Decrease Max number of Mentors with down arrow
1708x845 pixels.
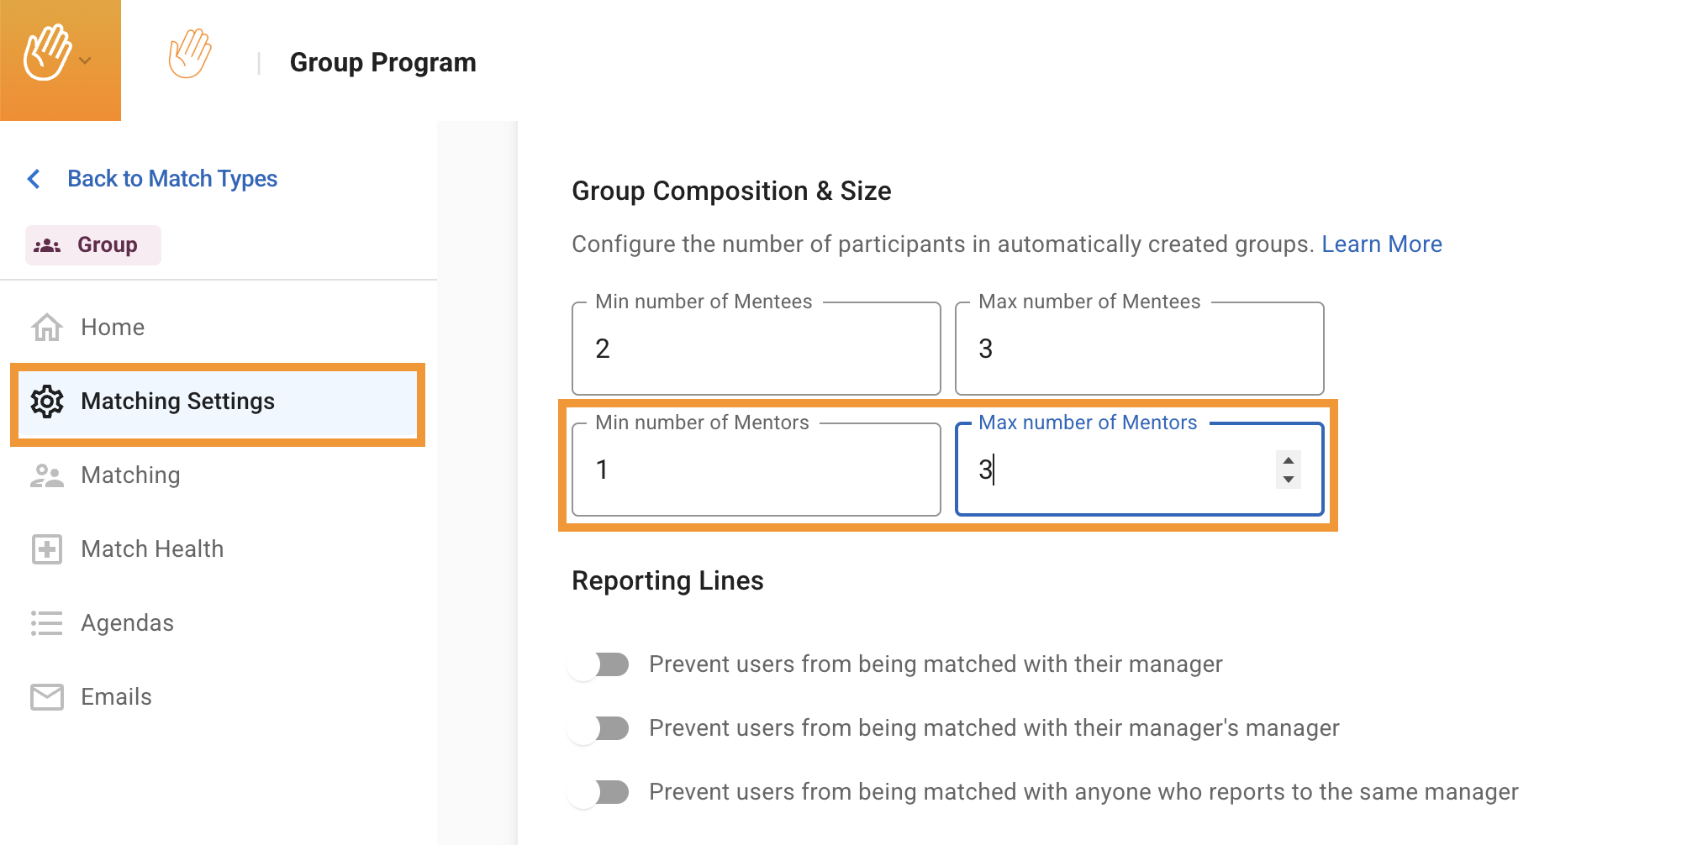click(1288, 480)
